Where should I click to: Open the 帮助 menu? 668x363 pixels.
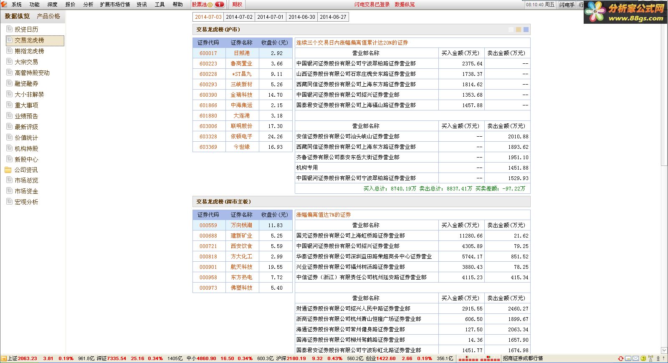tap(177, 5)
